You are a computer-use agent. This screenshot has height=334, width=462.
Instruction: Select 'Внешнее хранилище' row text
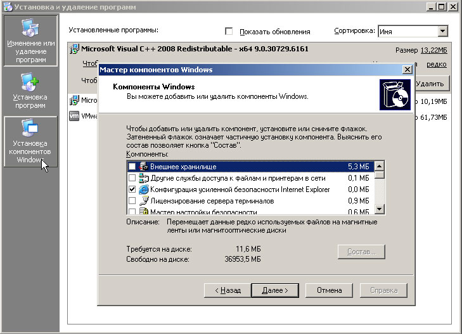pos(183,167)
